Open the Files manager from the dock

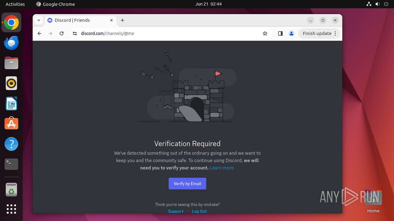(11, 63)
